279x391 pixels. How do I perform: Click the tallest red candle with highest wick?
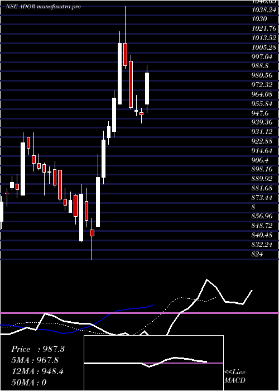(x=125, y=54)
